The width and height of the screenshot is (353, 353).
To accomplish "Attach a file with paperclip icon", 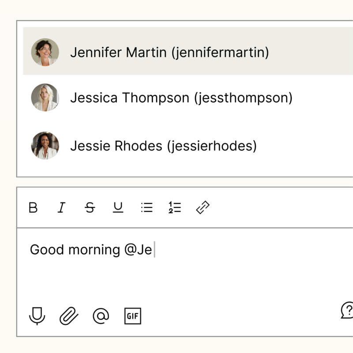I will click(x=69, y=316).
